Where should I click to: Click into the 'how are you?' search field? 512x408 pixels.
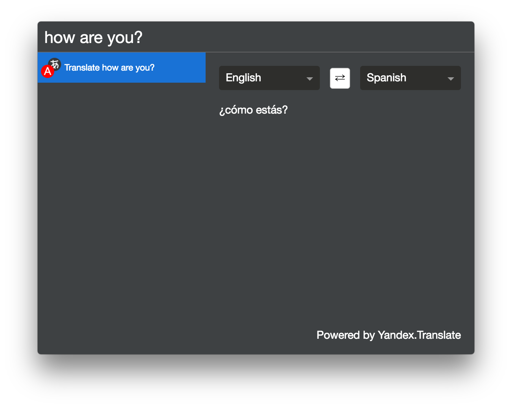tap(256, 37)
